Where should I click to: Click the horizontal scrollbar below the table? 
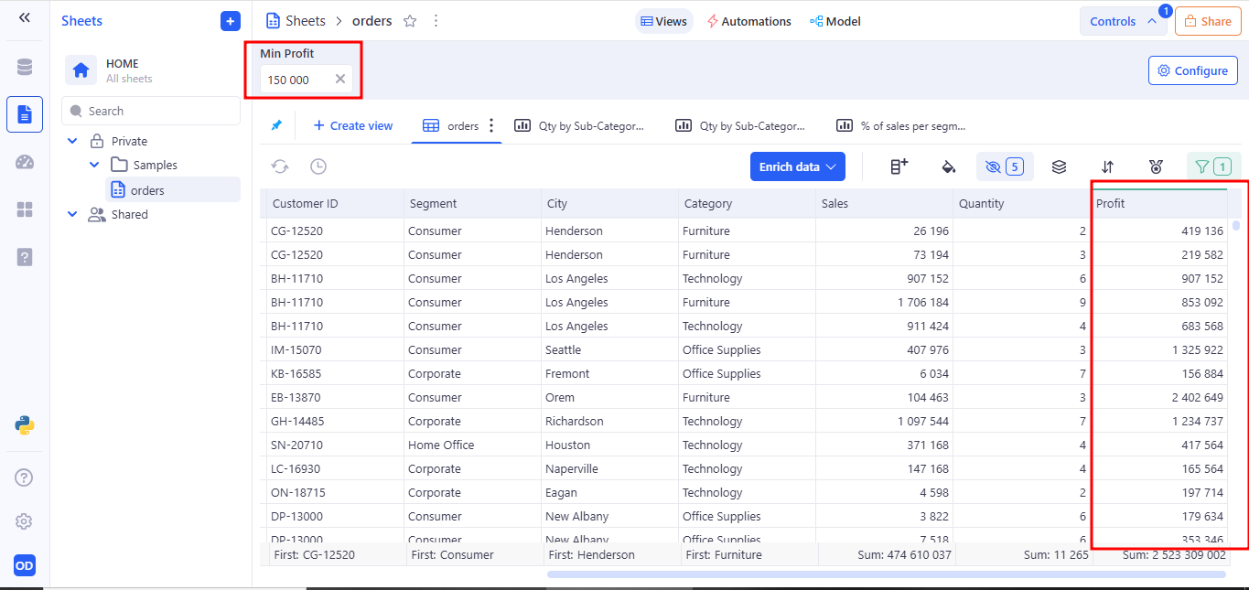[x=886, y=574]
